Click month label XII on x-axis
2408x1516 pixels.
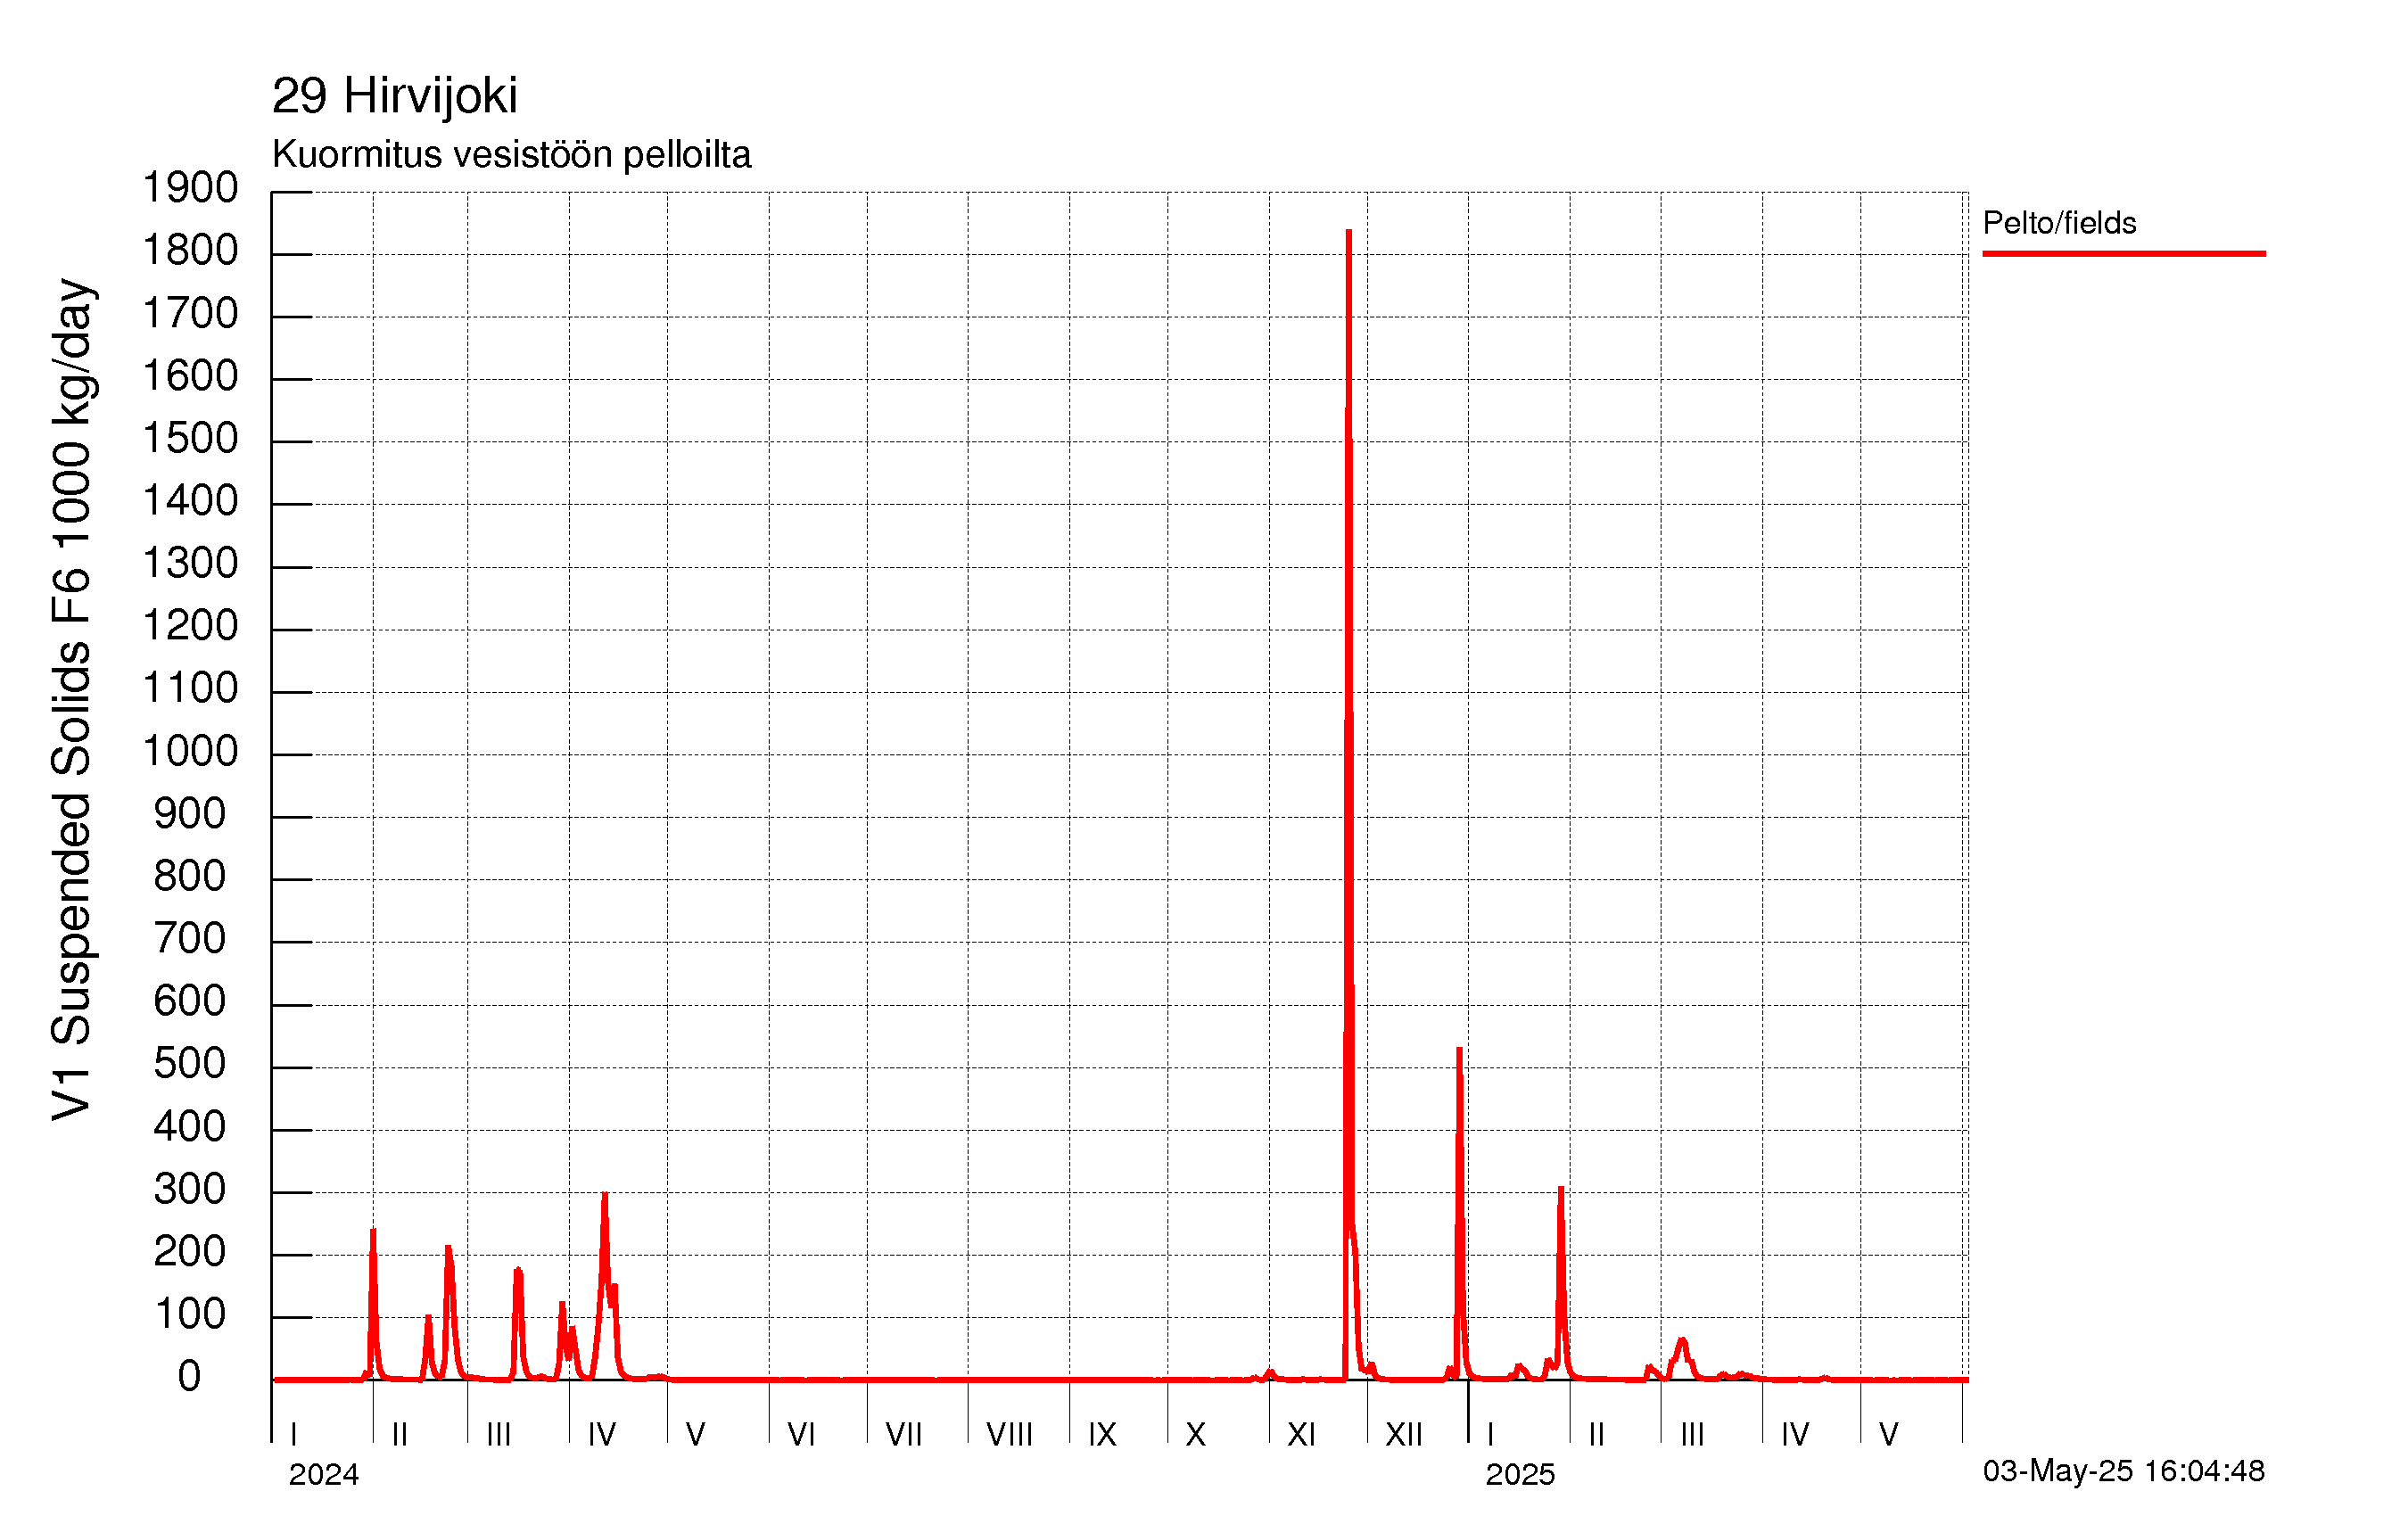1403,1435
